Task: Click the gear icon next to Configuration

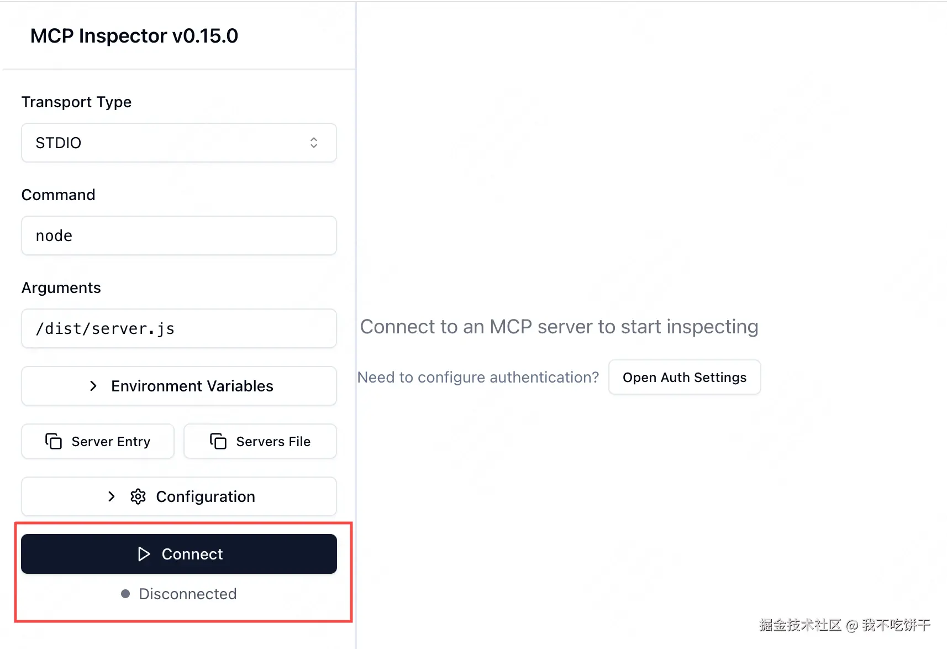Action: pos(138,496)
